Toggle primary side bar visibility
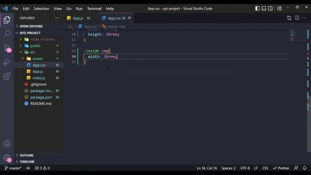The image size is (311, 175). click(x=257, y=8)
